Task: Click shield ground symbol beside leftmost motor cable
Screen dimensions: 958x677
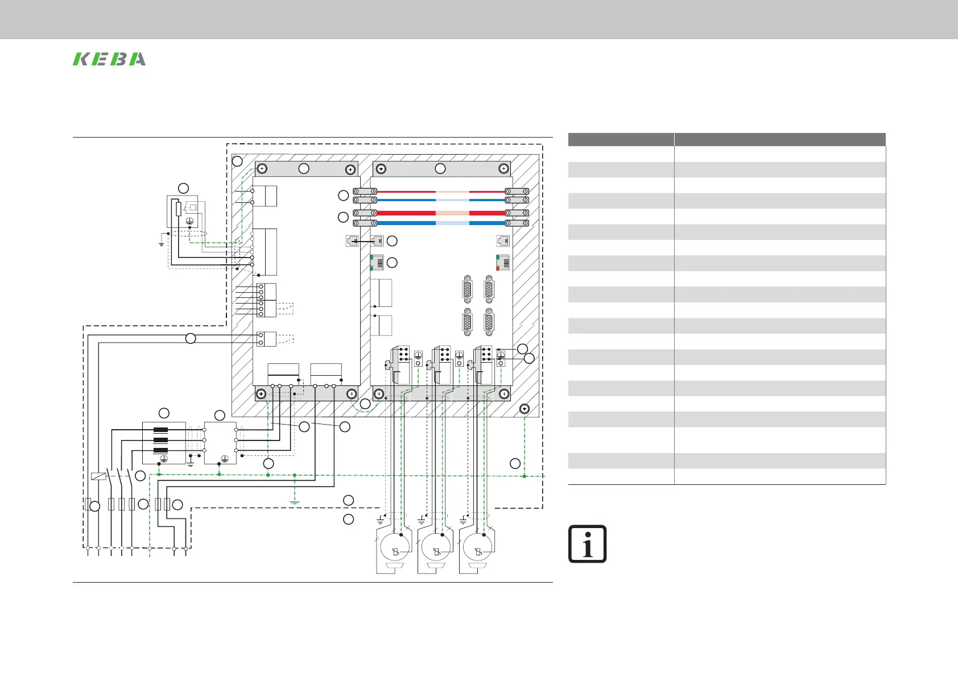Action: point(381,520)
